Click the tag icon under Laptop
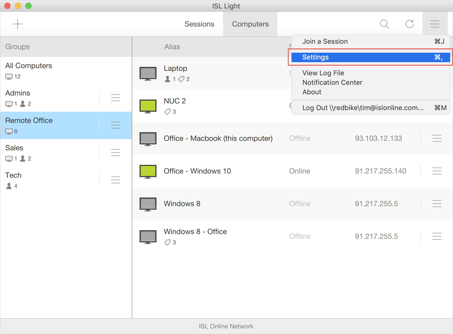 181,79
